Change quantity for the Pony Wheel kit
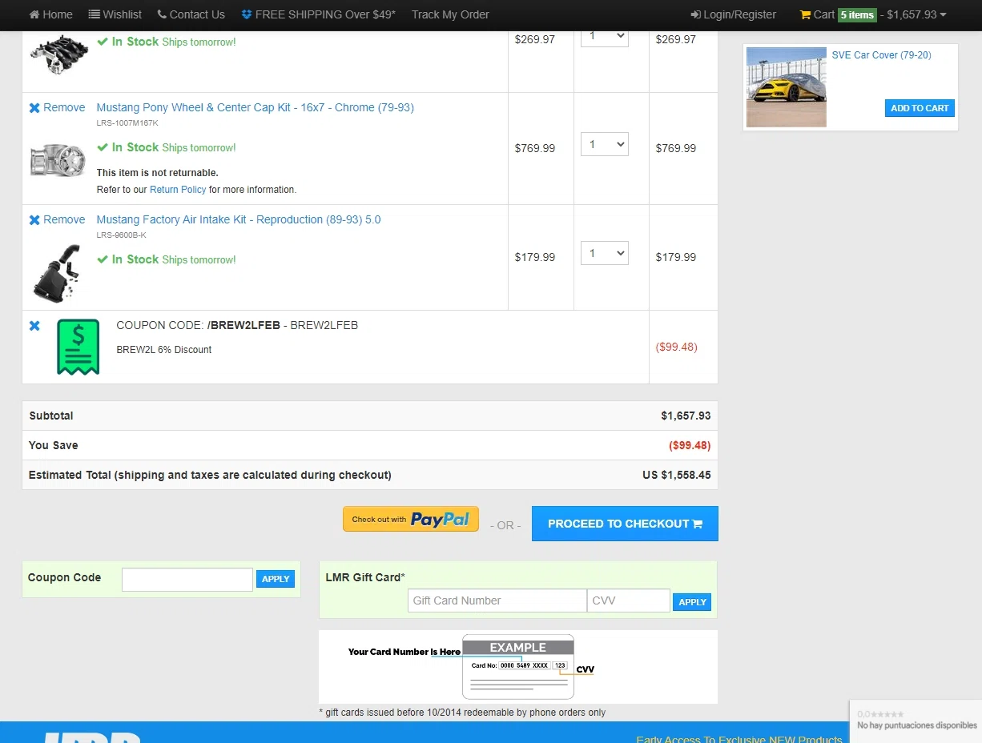Image resolution: width=982 pixels, height=743 pixels. (605, 144)
